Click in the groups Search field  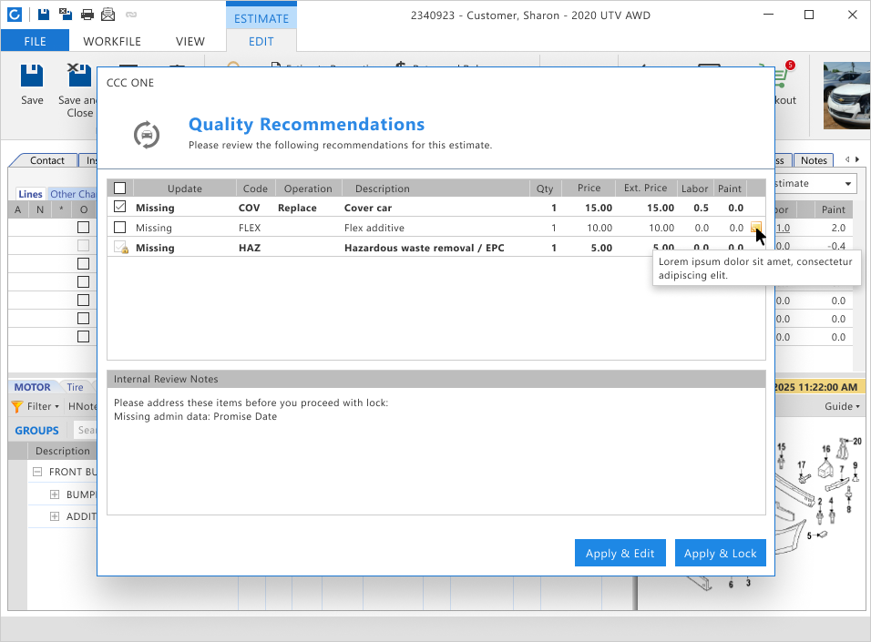pyautogui.click(x=87, y=430)
